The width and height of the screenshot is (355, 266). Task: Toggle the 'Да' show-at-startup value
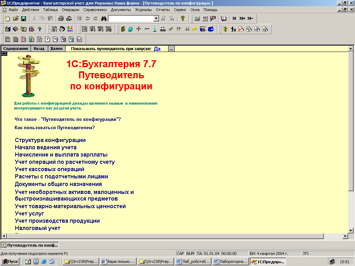coord(157,48)
